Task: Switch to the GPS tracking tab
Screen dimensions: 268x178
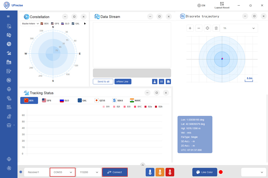Action: 46,101
